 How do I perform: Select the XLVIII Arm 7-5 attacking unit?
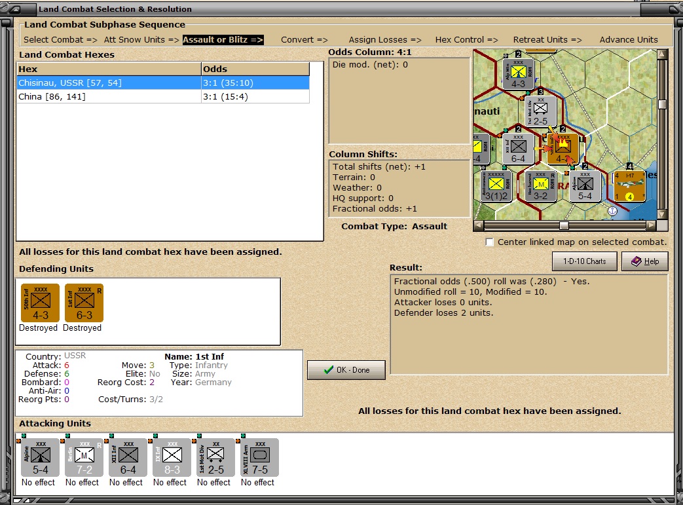pyautogui.click(x=259, y=457)
